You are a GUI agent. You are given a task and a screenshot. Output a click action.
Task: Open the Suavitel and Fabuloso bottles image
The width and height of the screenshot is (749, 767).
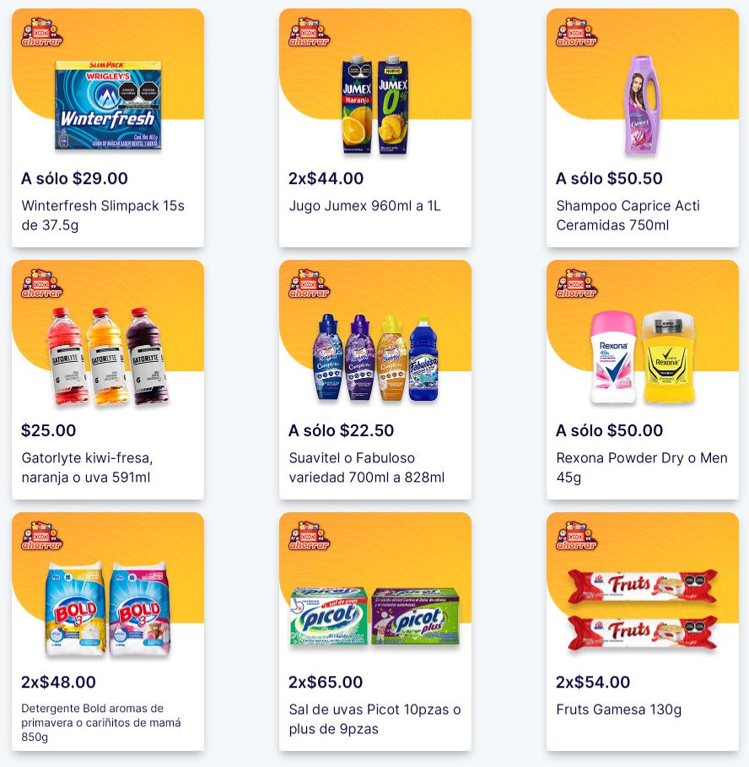(x=375, y=358)
